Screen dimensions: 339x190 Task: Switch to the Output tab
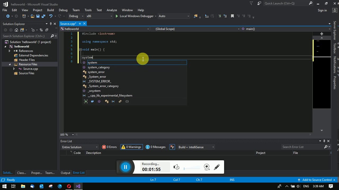click(65, 173)
